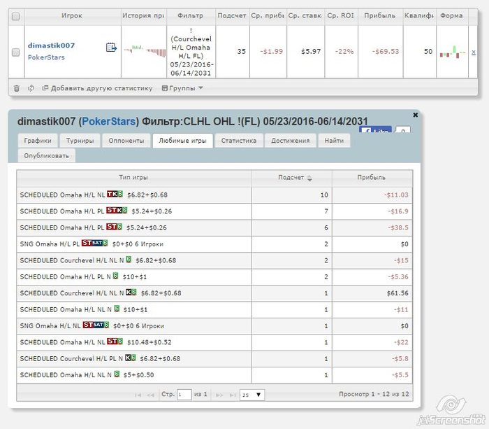Click the export calendar icon beside dimastik007
489x429 pixels.
click(111, 47)
